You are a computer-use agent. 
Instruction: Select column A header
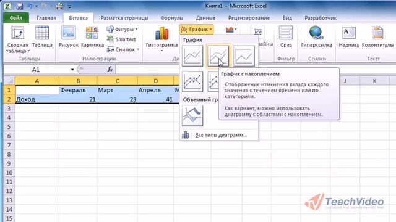[37, 81]
